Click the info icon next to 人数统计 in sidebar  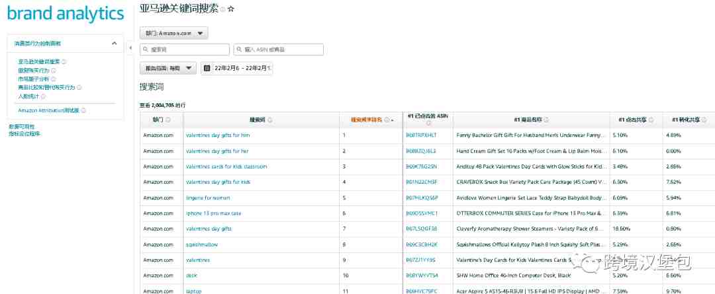(43, 96)
